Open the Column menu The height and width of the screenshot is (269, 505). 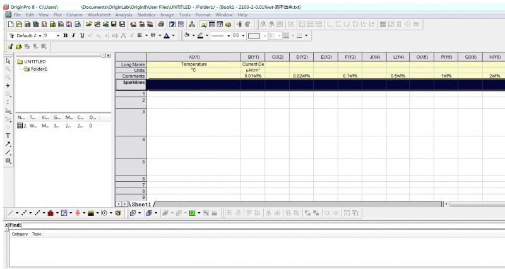point(74,15)
